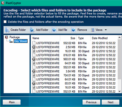Select the size value 3.84 MB
The image size is (122, 107).
click(x=70, y=71)
